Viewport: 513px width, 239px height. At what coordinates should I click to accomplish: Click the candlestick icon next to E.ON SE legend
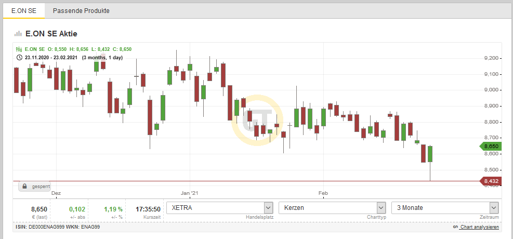tap(19, 49)
